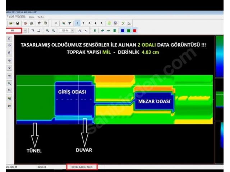Click the green top view icon

(x=95, y=30)
